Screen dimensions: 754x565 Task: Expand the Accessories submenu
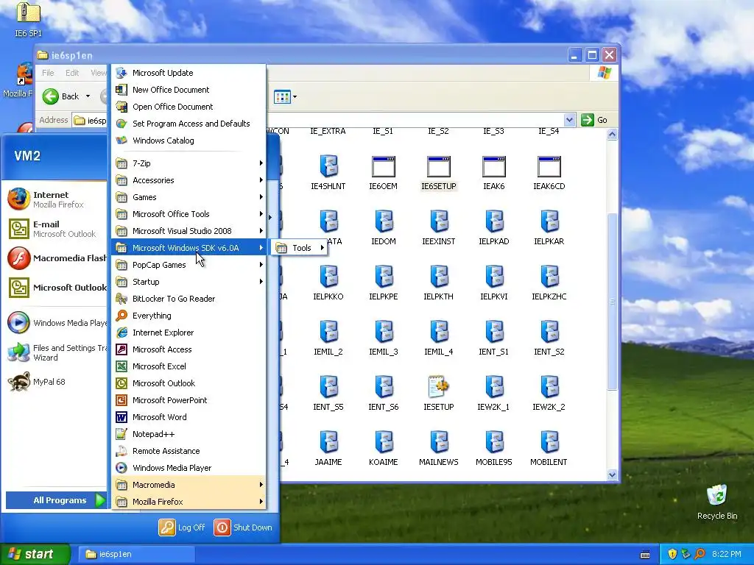[x=188, y=180]
